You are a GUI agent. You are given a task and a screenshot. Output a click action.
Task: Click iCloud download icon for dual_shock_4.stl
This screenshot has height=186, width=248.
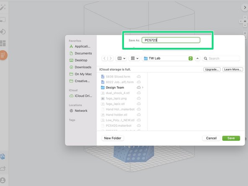(x=139, y=93)
